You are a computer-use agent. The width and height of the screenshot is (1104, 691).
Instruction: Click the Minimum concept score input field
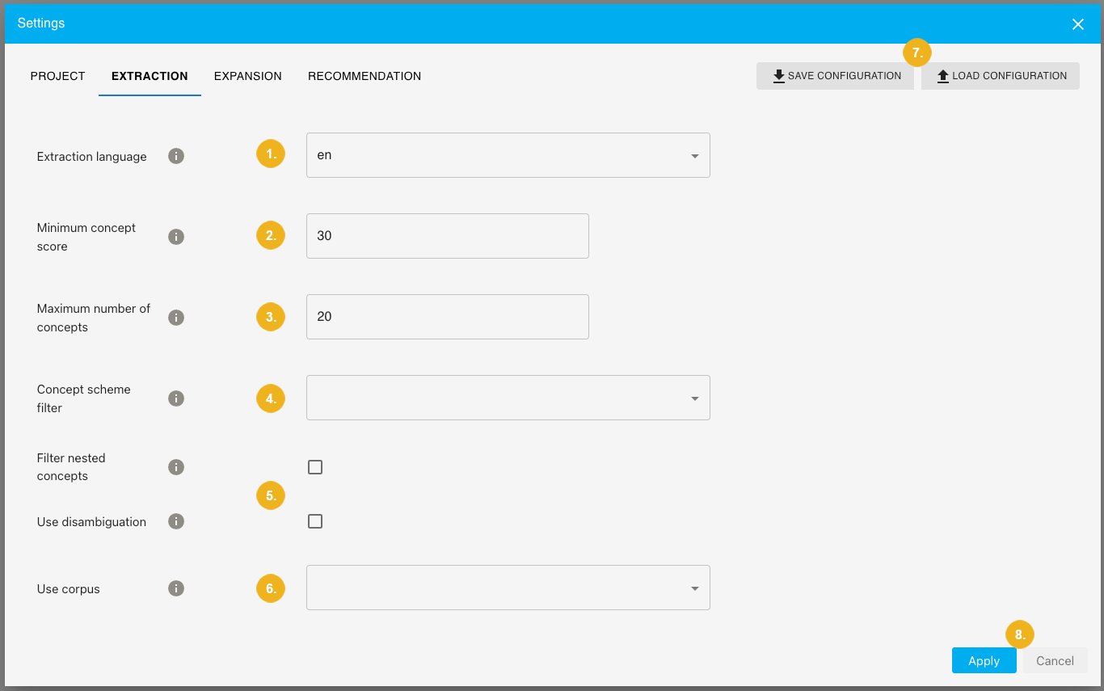[447, 236]
